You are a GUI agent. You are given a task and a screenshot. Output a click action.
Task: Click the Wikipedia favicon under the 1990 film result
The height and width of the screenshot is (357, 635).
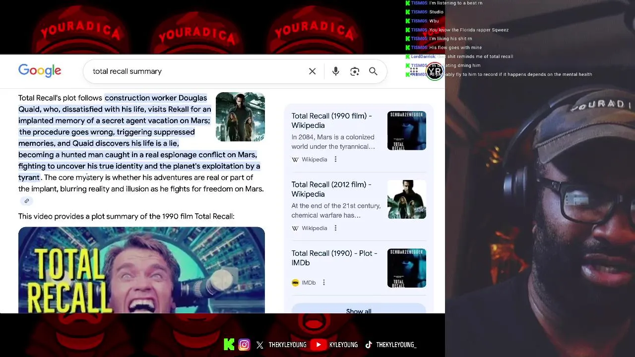[x=295, y=159]
